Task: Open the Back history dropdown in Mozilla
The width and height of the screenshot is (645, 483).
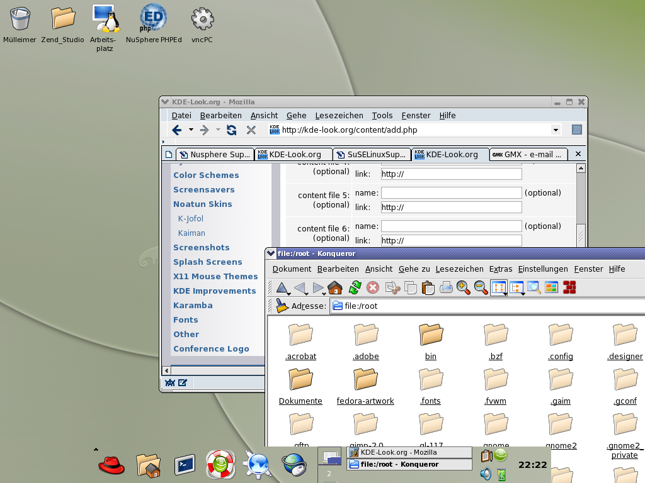Action: pos(191,130)
